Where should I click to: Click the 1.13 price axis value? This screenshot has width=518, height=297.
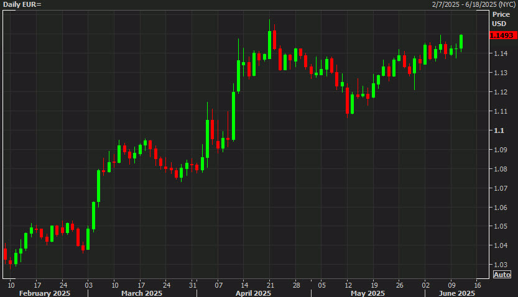pyautogui.click(x=501, y=73)
